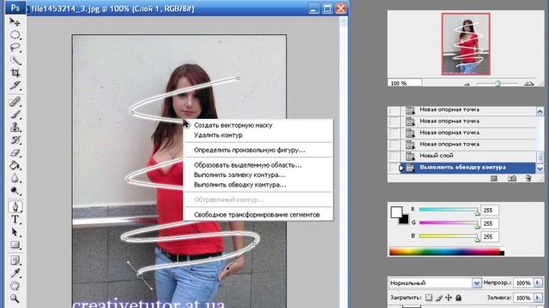Select the Blur droplet tool

pos(15,178)
